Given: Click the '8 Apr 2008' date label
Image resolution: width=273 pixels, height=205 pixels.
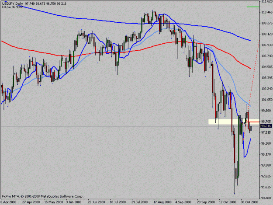Looking at the screenshot, I should coord(9,202).
